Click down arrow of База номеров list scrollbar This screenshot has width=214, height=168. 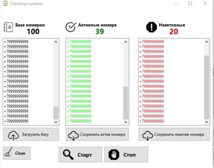pos(56,122)
